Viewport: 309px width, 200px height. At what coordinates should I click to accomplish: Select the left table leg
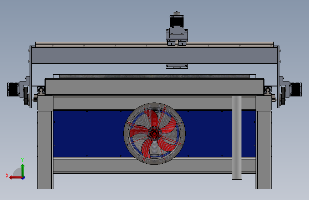point(45,150)
